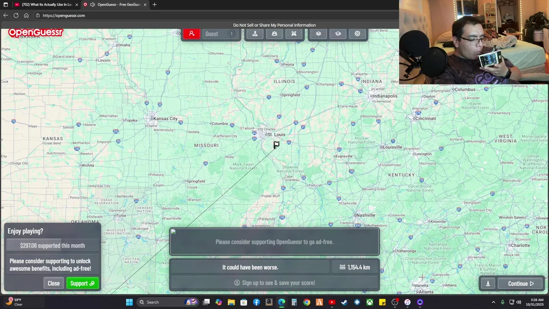Open the tab actions menu icon
Image resolution: width=549 pixels, height=309 pixels.
tap(6, 5)
